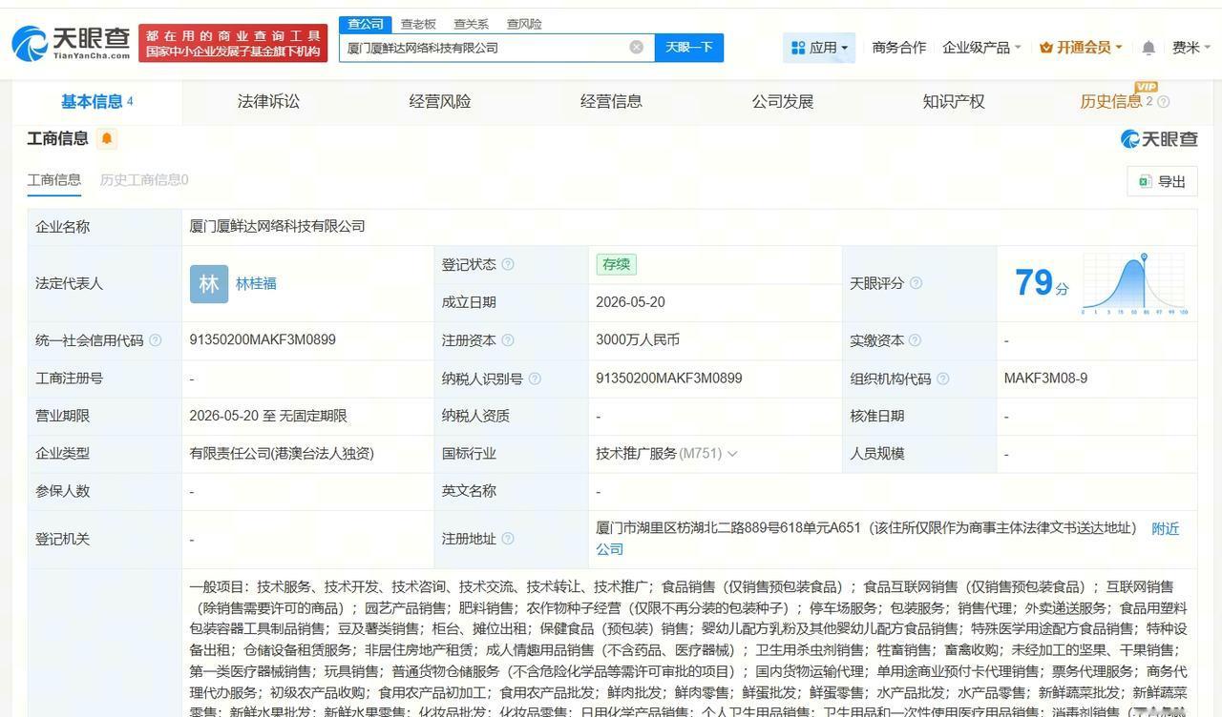Click the 79分 score value
Image resolution: width=1222 pixels, height=717 pixels.
point(1042,283)
